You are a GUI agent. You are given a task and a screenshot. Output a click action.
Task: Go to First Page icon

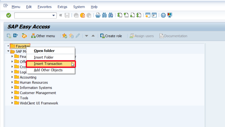pos(120,15)
